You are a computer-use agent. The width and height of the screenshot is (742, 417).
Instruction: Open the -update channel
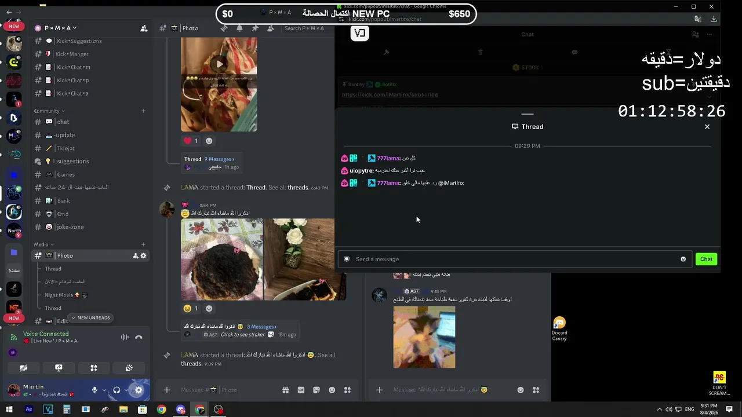[90, 135]
